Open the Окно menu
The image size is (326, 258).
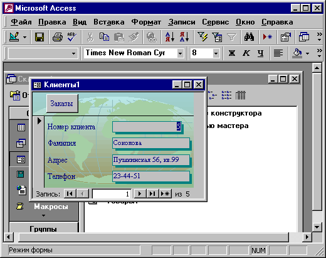point(245,22)
